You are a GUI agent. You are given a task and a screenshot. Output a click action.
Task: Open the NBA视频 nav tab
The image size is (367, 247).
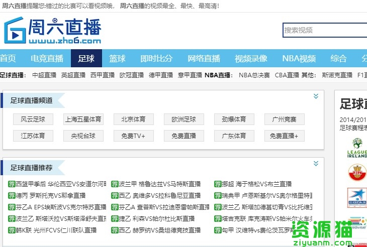pos(299,58)
